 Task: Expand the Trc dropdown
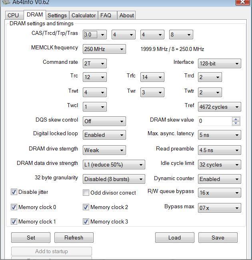95,77
